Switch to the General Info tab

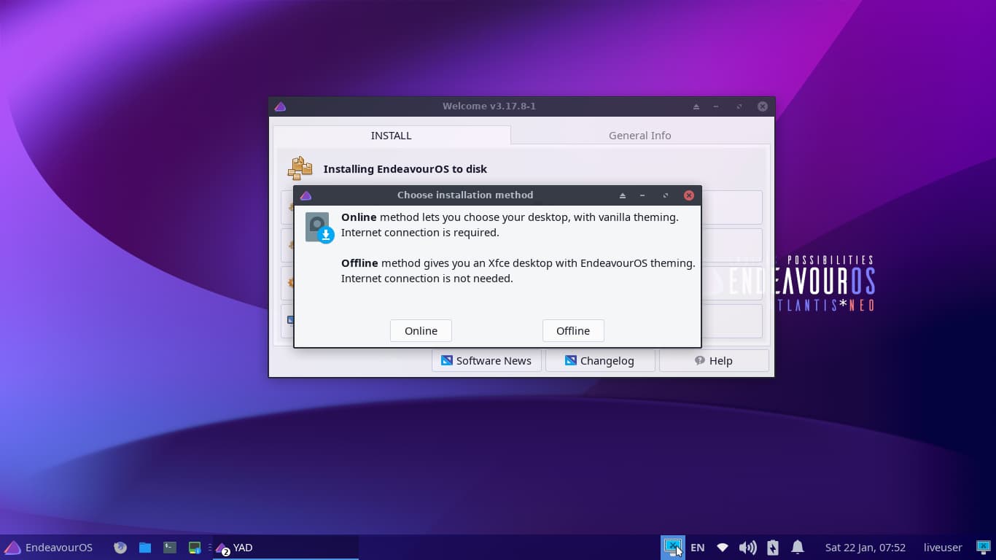[639, 136]
